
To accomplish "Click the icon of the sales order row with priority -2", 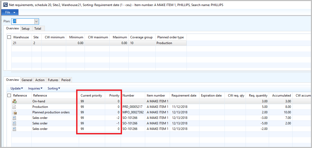I will click(14, 118).
